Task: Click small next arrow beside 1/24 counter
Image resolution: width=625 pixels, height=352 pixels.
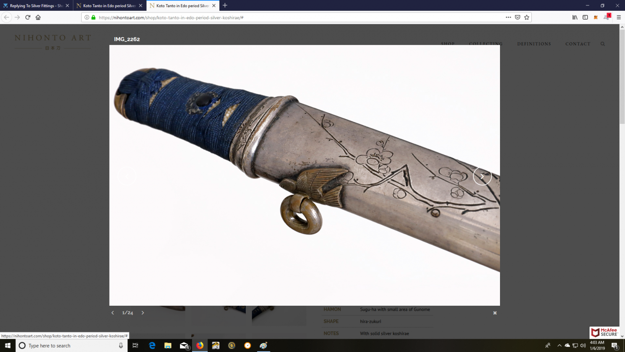Action: (142, 313)
